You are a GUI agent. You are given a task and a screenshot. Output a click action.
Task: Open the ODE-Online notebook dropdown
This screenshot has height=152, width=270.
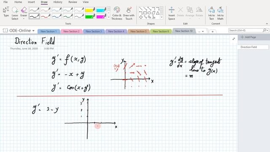[33, 31]
